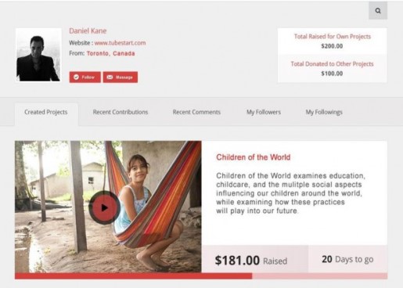Click the $181.00 Raised amount panel
This screenshot has width=403, height=288.
(x=255, y=259)
